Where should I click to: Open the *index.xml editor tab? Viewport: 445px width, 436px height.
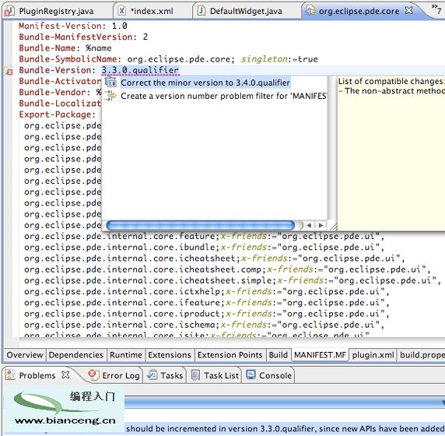(x=151, y=11)
